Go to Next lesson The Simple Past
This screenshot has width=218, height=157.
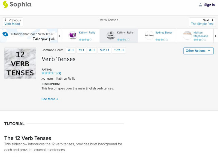click(x=202, y=22)
